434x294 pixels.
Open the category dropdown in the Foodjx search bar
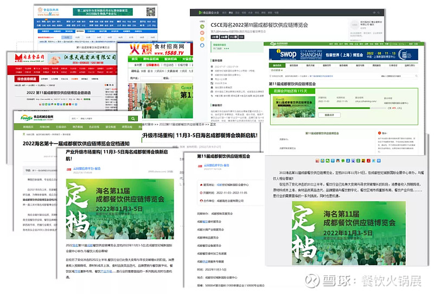tap(74, 118)
